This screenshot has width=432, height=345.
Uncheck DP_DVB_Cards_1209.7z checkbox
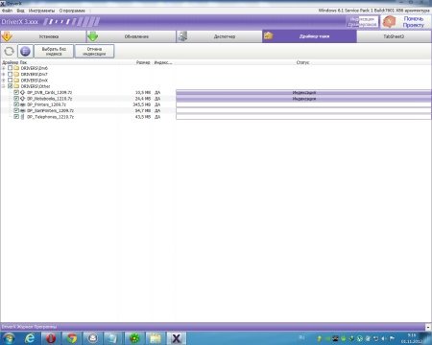point(16,92)
